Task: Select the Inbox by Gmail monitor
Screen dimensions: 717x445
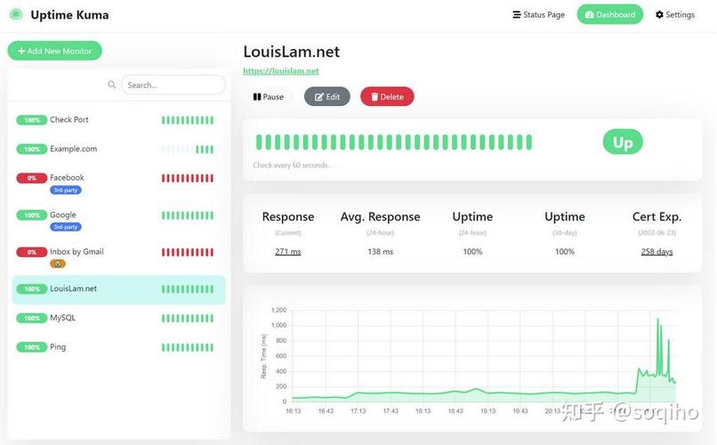Action: tap(119, 256)
